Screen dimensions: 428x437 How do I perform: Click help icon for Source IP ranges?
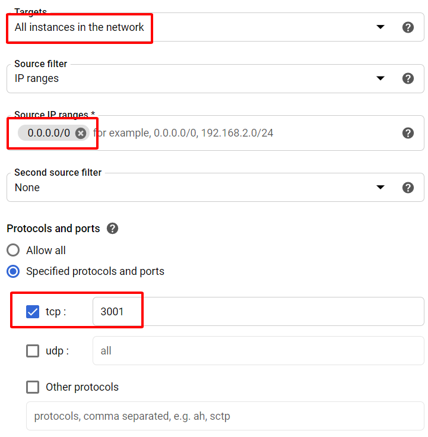tap(408, 133)
